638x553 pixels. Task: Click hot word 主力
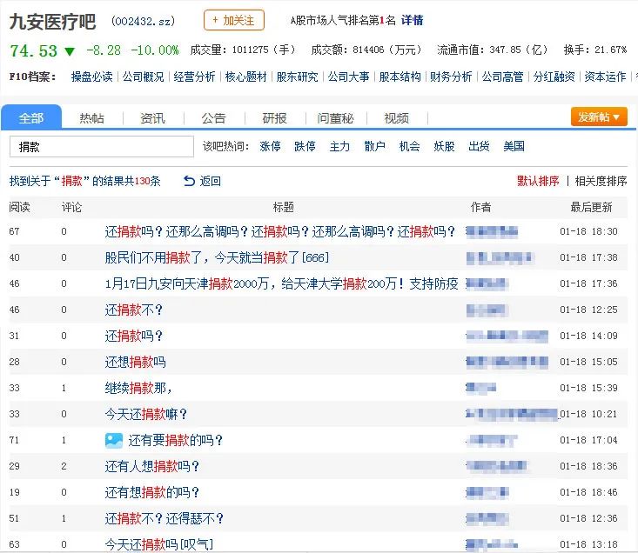[x=339, y=146]
